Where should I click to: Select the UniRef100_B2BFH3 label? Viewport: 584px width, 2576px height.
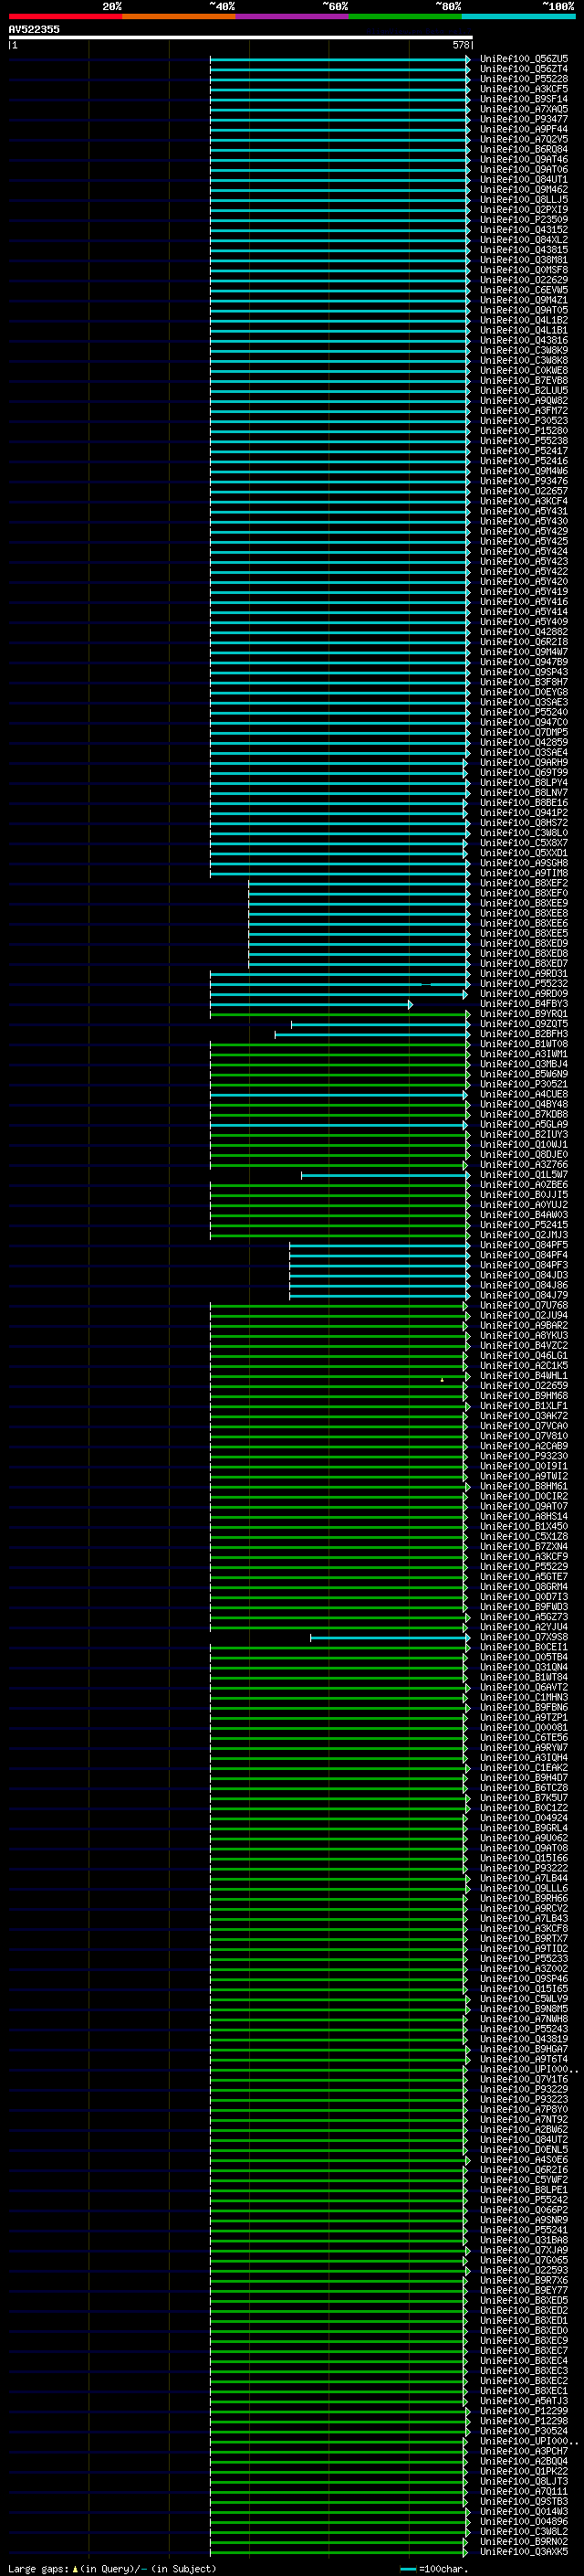click(524, 1034)
